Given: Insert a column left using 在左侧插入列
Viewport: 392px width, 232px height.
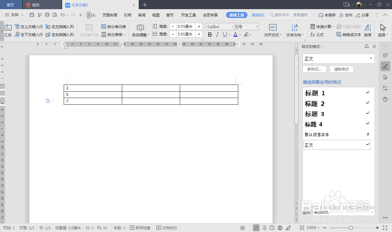Looking at the screenshot, I should [60, 27].
